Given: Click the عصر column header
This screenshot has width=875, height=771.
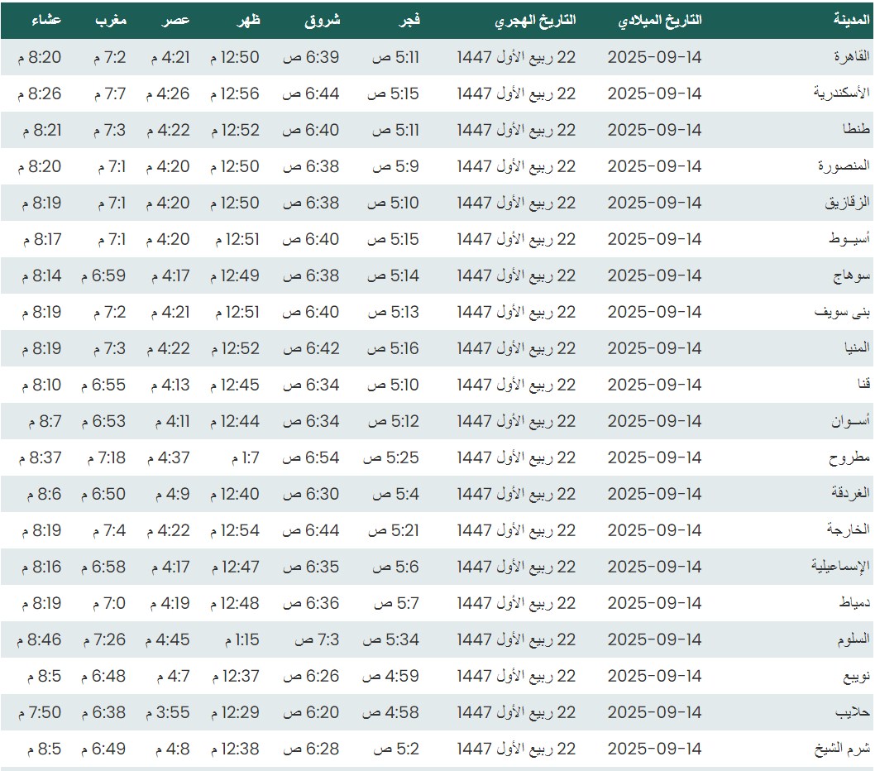Looking at the screenshot, I should pyautogui.click(x=176, y=20).
